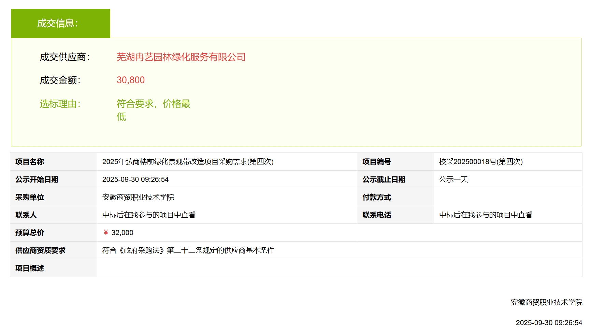Click the empty 项目概述 value cell
Image resolution: width=592 pixels, height=333 pixels.
coord(339,268)
